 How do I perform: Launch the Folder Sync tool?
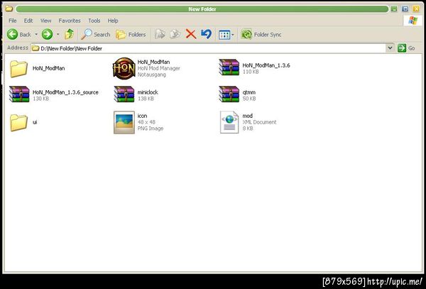261,35
